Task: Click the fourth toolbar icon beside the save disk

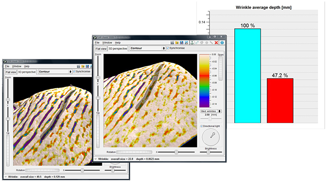Action: click(186, 43)
